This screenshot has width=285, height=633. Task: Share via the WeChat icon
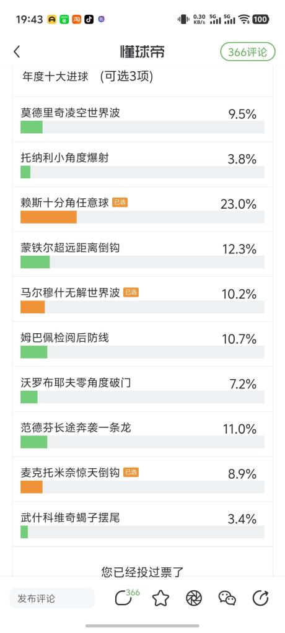(227, 598)
